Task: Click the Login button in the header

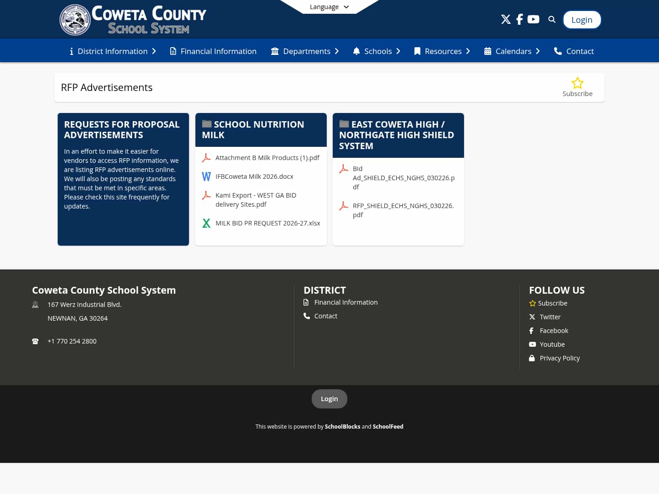Action: [x=582, y=19]
